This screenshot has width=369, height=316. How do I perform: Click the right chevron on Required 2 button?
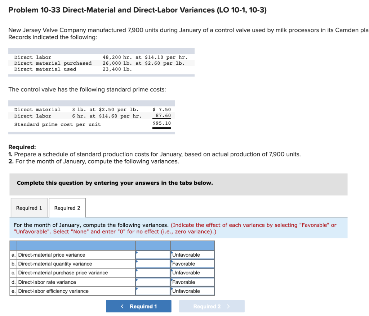click(x=228, y=306)
